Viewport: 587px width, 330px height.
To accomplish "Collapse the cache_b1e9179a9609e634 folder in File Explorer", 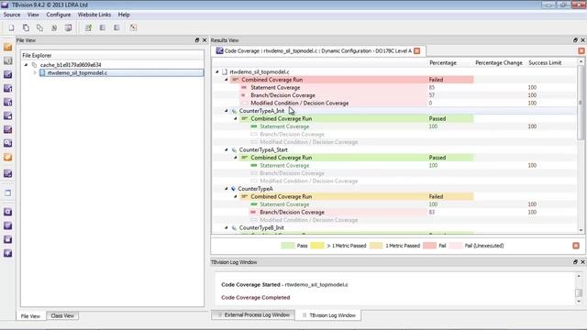I will click(x=26, y=65).
